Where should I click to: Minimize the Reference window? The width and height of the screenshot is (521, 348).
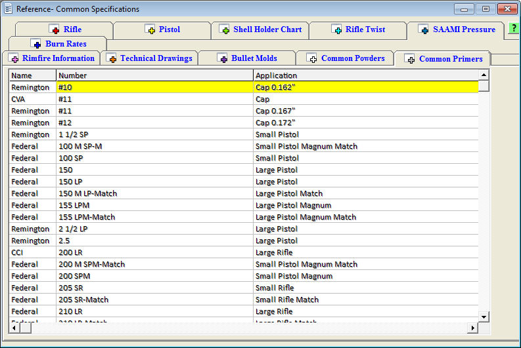click(464, 9)
